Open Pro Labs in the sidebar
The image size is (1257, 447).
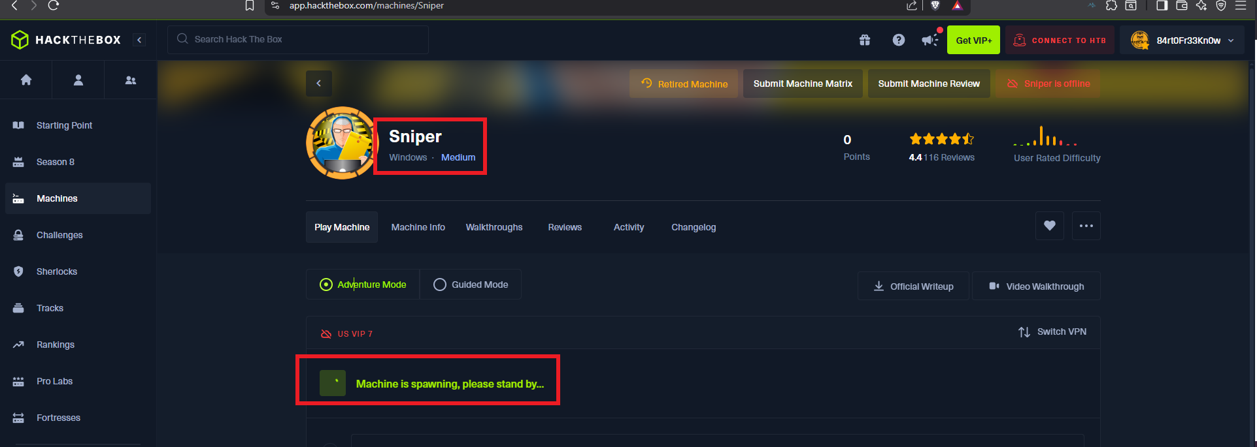pos(78,381)
